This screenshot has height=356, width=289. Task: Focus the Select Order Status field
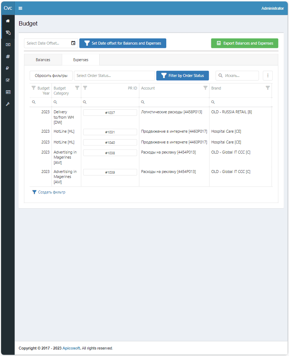point(114,76)
